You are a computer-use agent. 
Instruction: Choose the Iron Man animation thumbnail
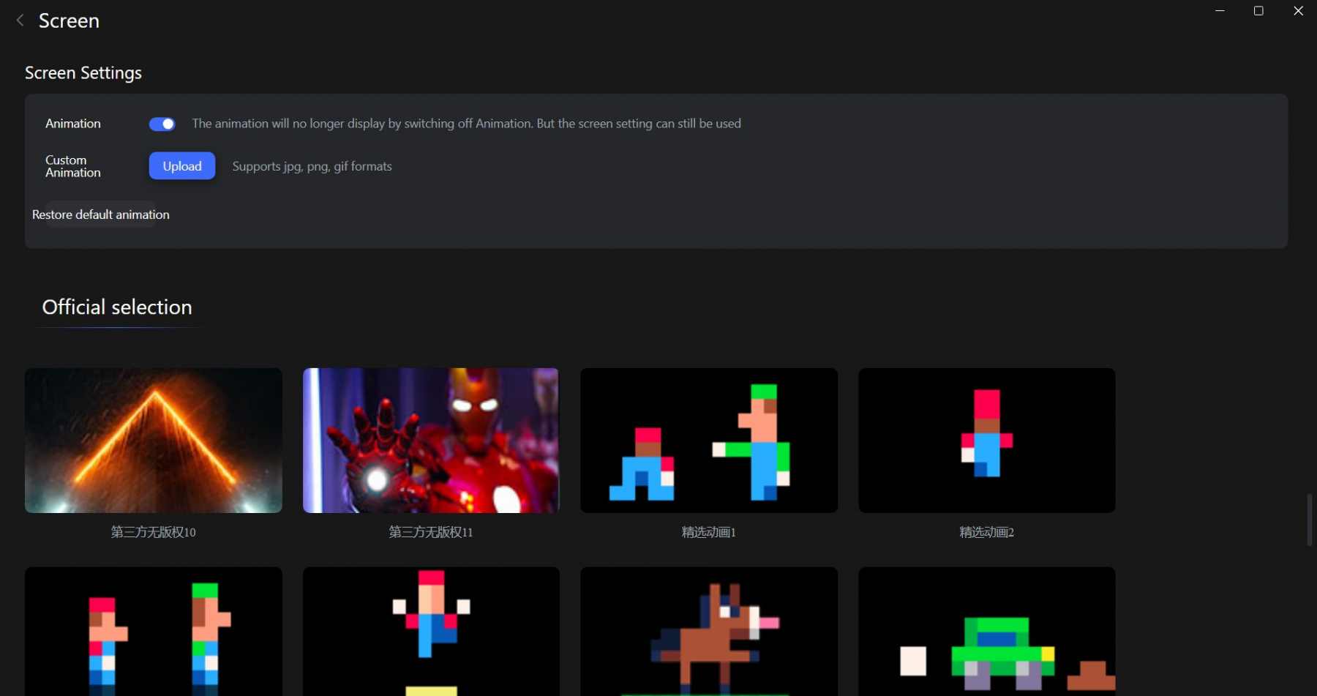(431, 441)
